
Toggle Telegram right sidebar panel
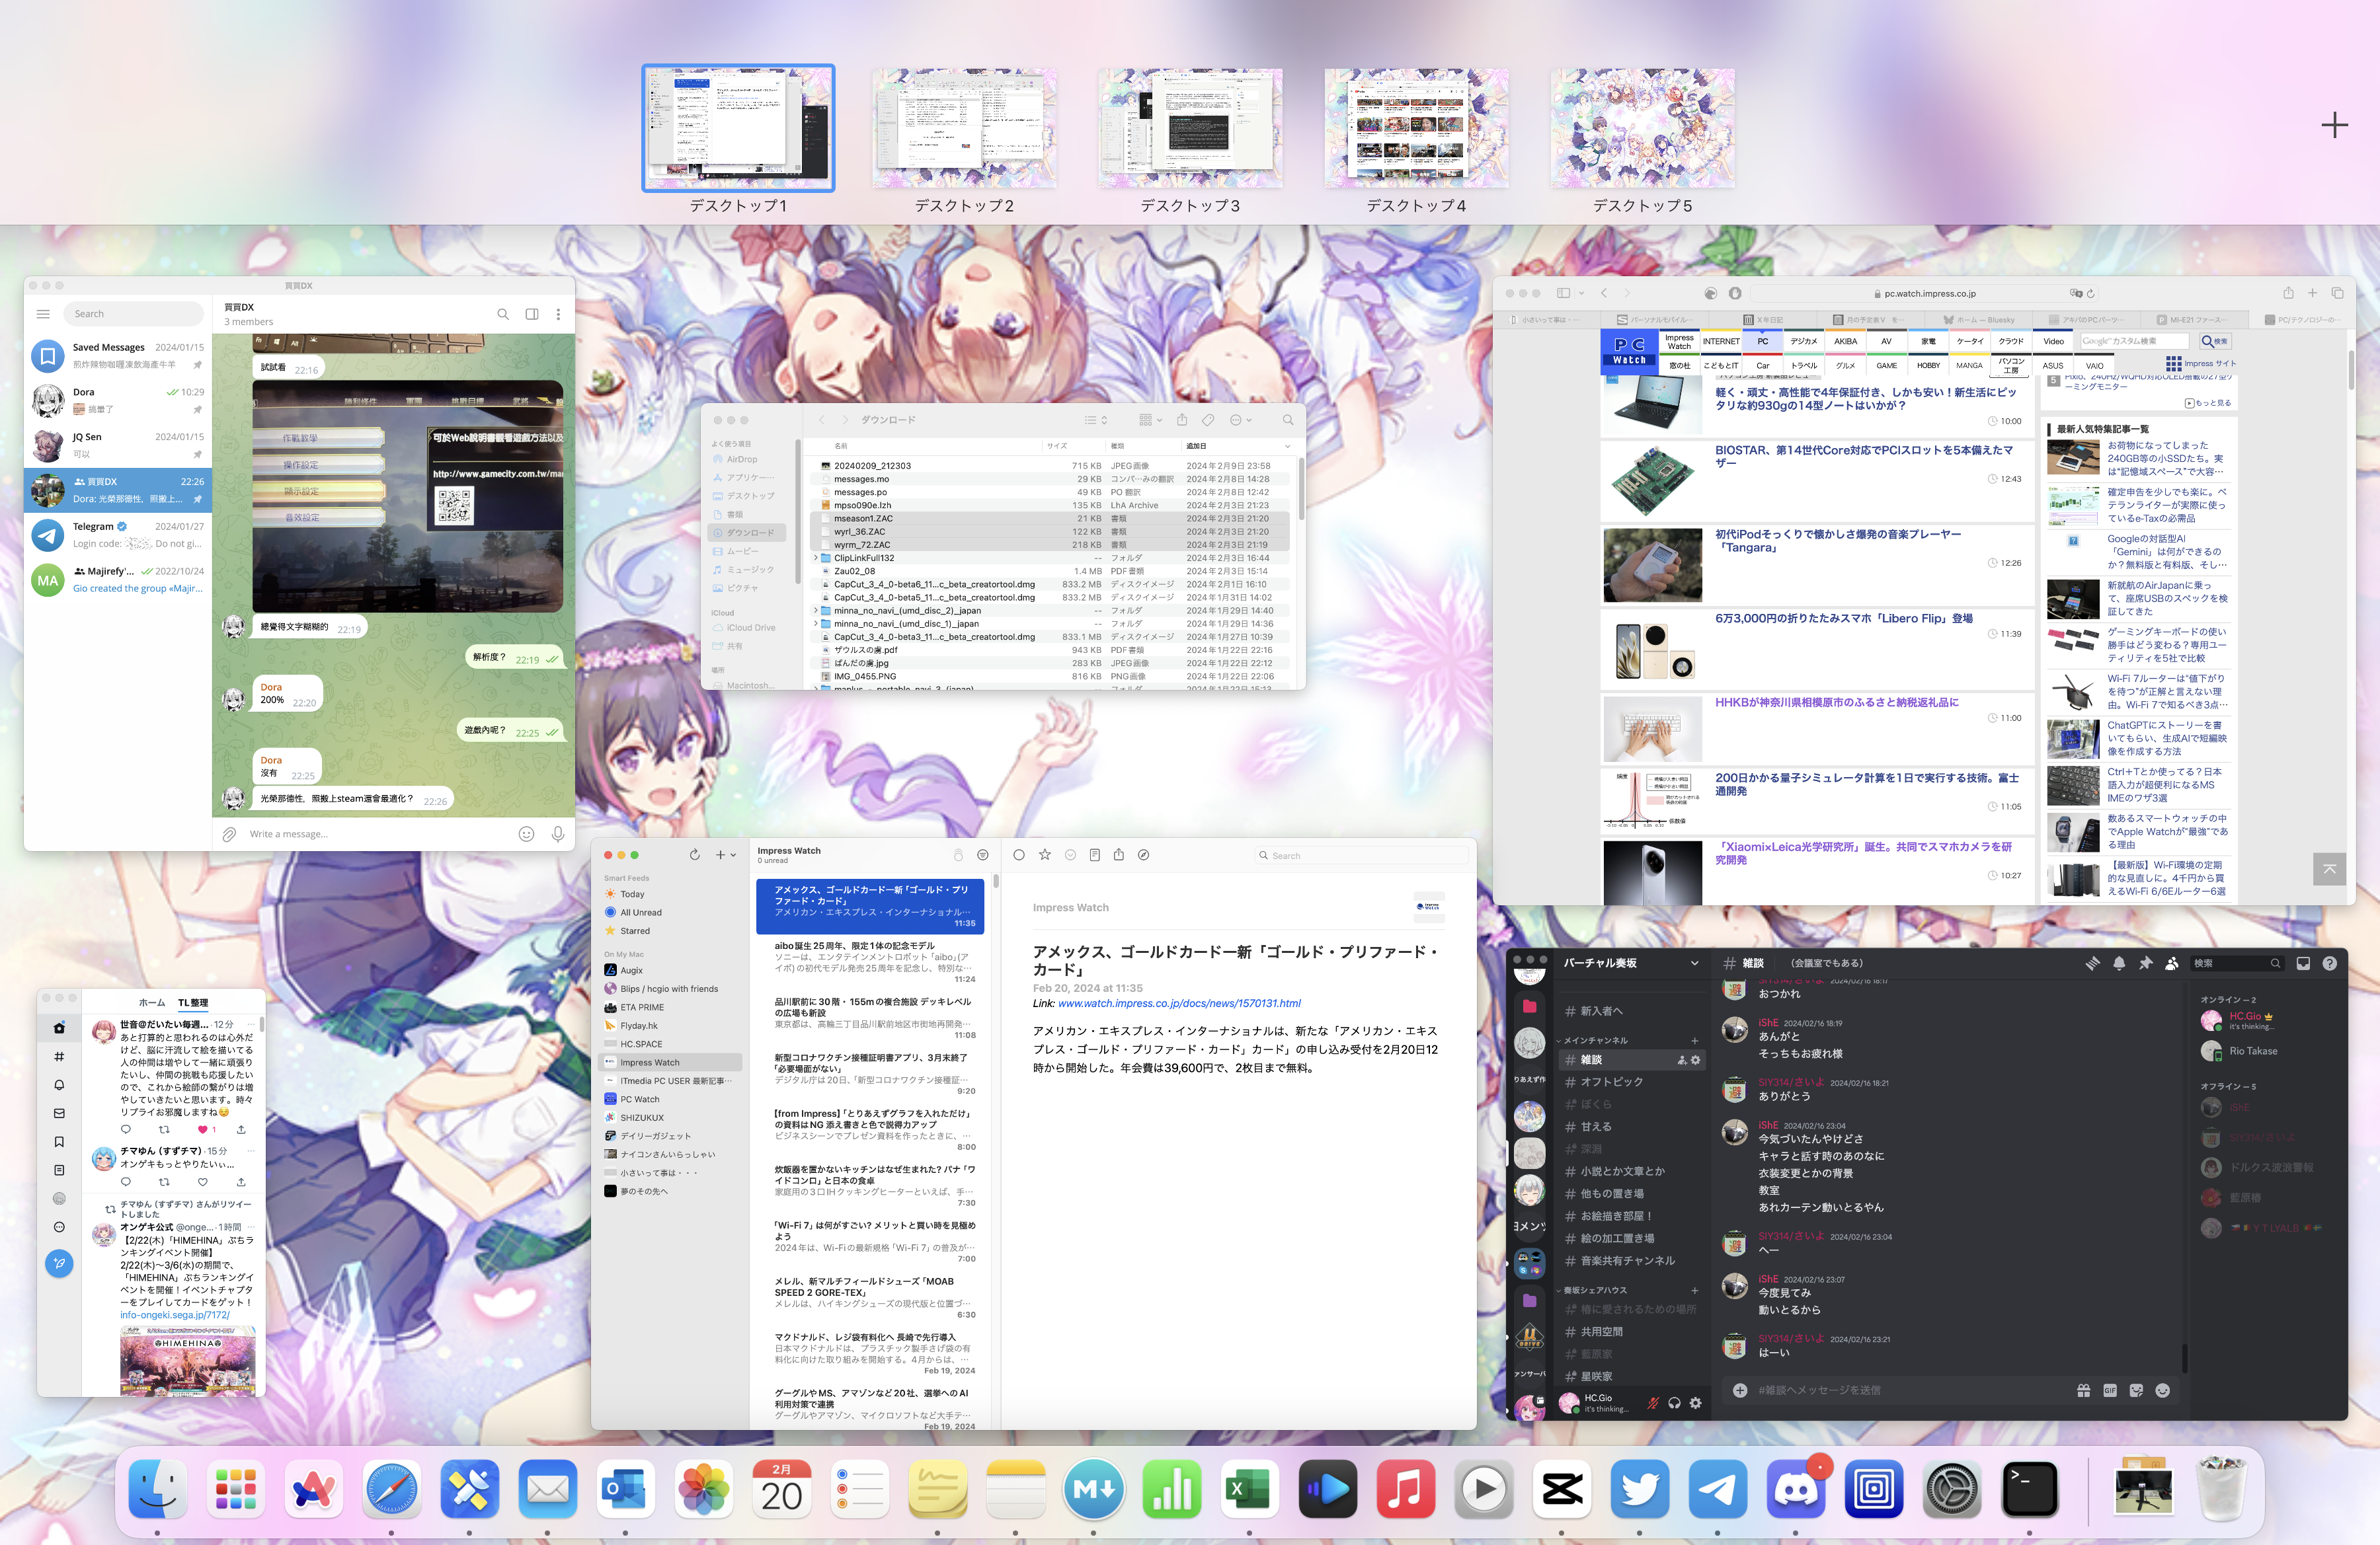coord(532,314)
